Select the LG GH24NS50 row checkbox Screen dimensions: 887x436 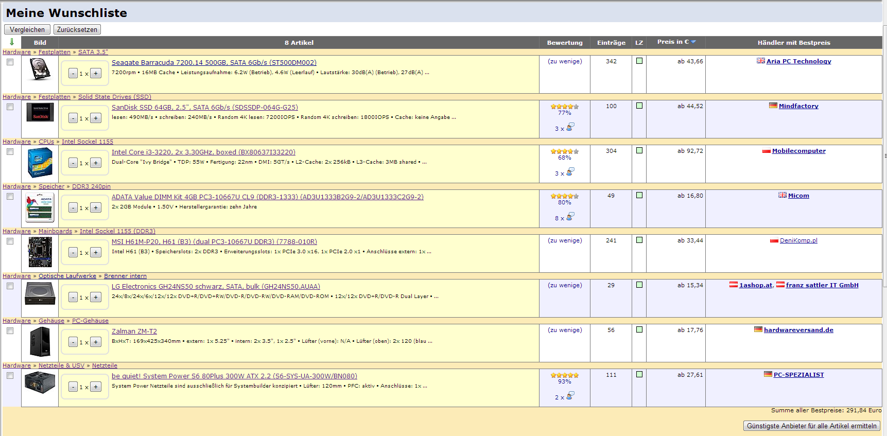pos(10,286)
